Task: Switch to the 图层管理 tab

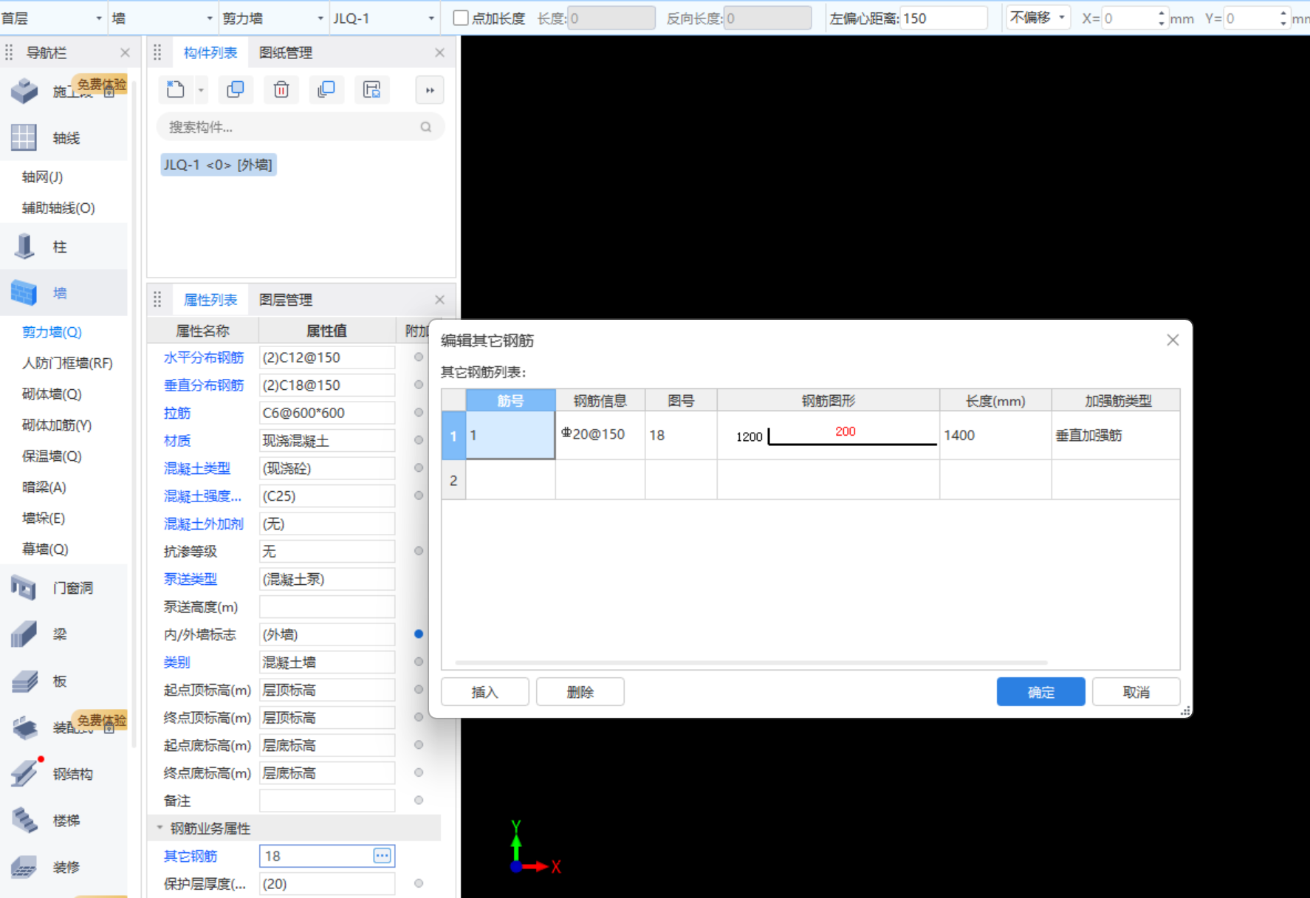Action: (x=286, y=300)
